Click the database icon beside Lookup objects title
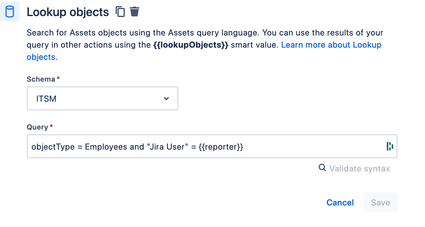Viewport: 425px width, 227px height. tap(10, 12)
